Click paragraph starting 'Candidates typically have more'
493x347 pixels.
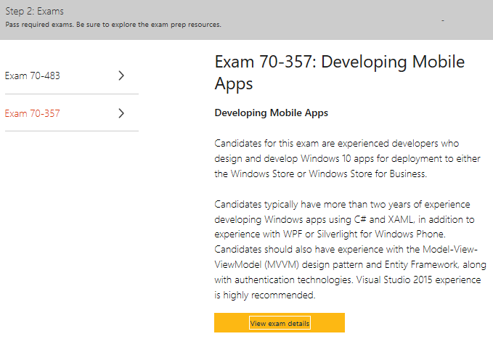pos(350,250)
